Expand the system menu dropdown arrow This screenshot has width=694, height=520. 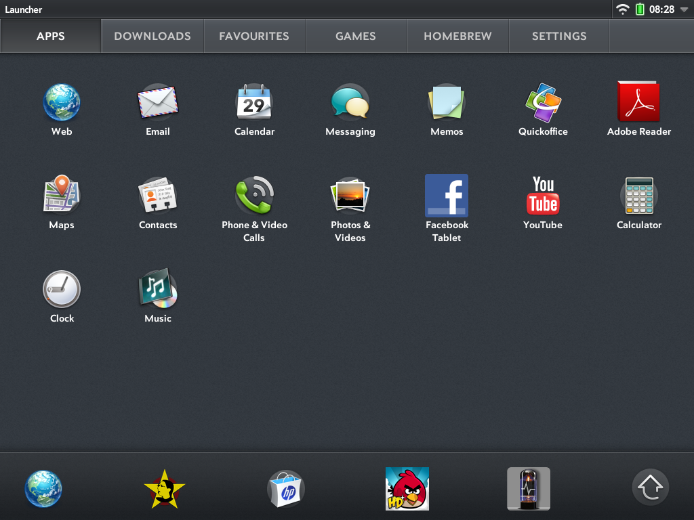[685, 9]
